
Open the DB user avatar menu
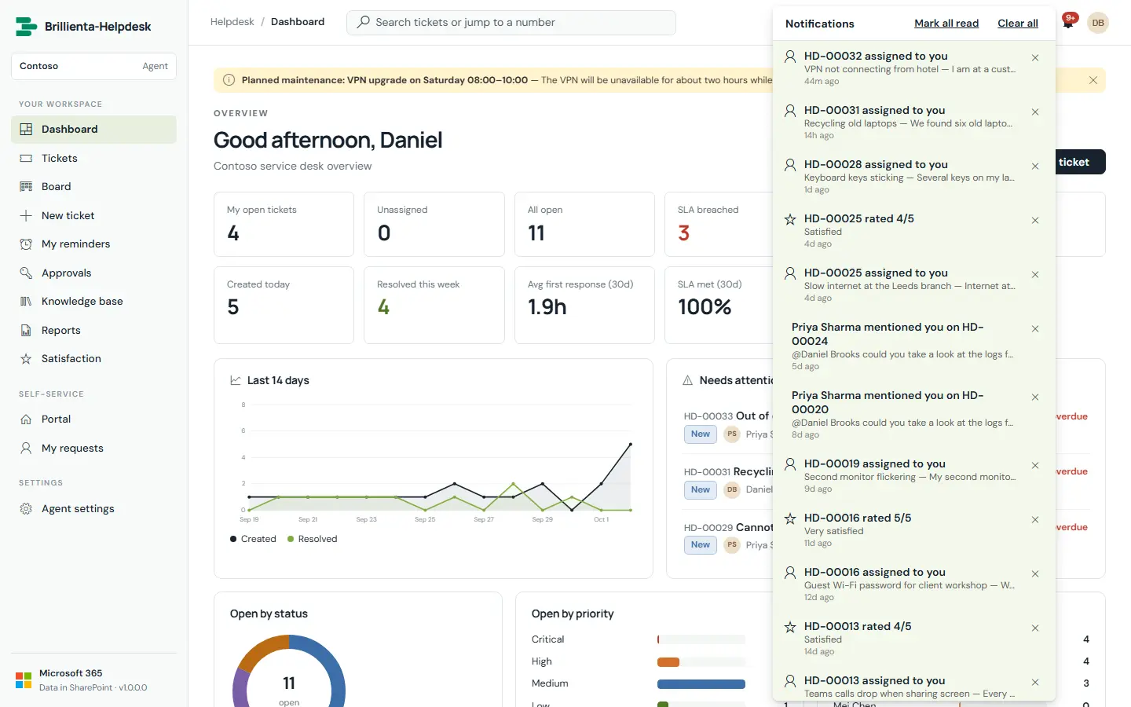(1098, 23)
